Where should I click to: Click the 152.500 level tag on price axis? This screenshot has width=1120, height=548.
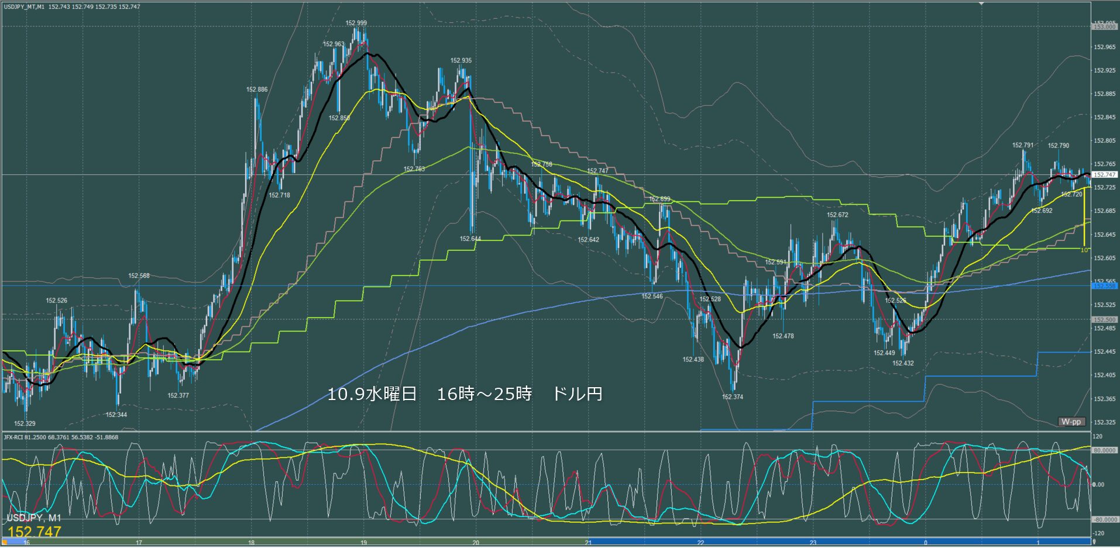coord(1104,320)
